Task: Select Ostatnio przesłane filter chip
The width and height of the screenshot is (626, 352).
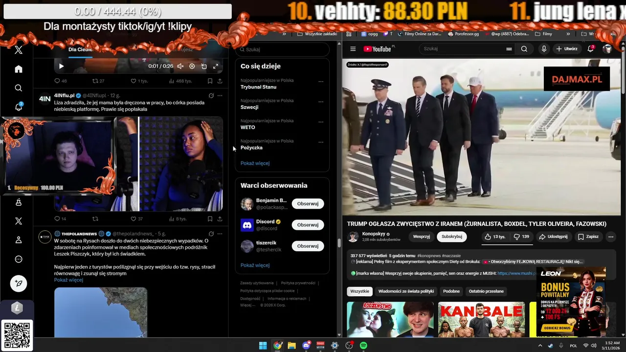Action: [486, 291]
